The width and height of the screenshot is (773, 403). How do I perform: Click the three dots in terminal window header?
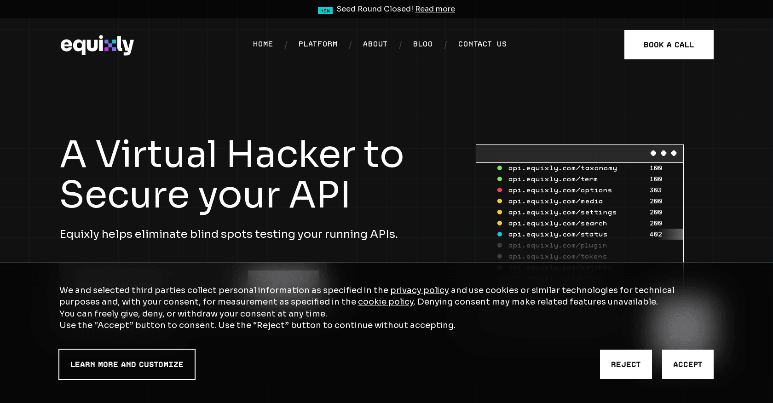pos(663,154)
